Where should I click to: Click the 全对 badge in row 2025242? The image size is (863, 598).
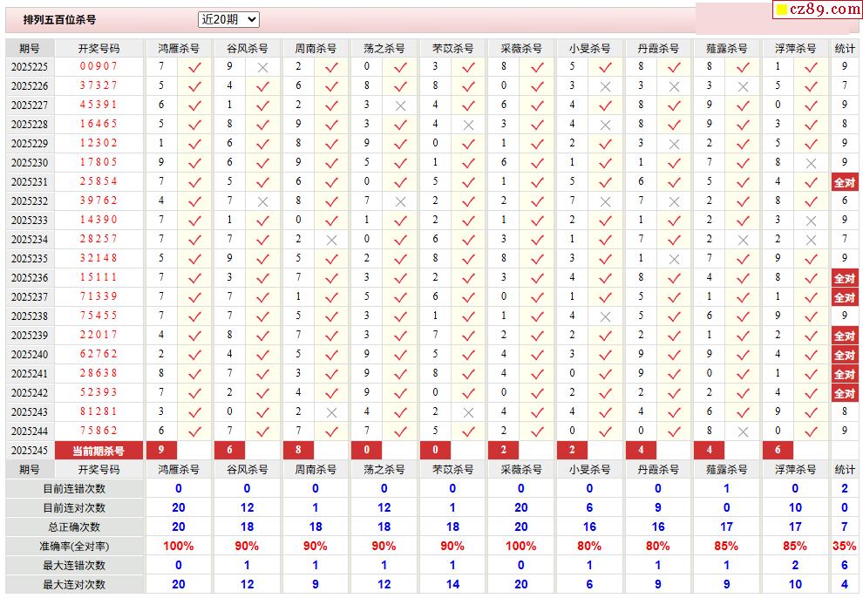pos(845,393)
